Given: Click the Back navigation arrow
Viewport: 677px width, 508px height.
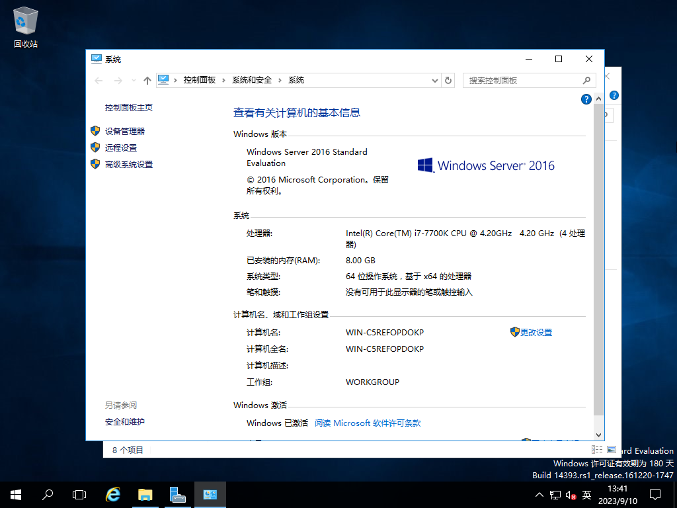Looking at the screenshot, I should tap(99, 80).
